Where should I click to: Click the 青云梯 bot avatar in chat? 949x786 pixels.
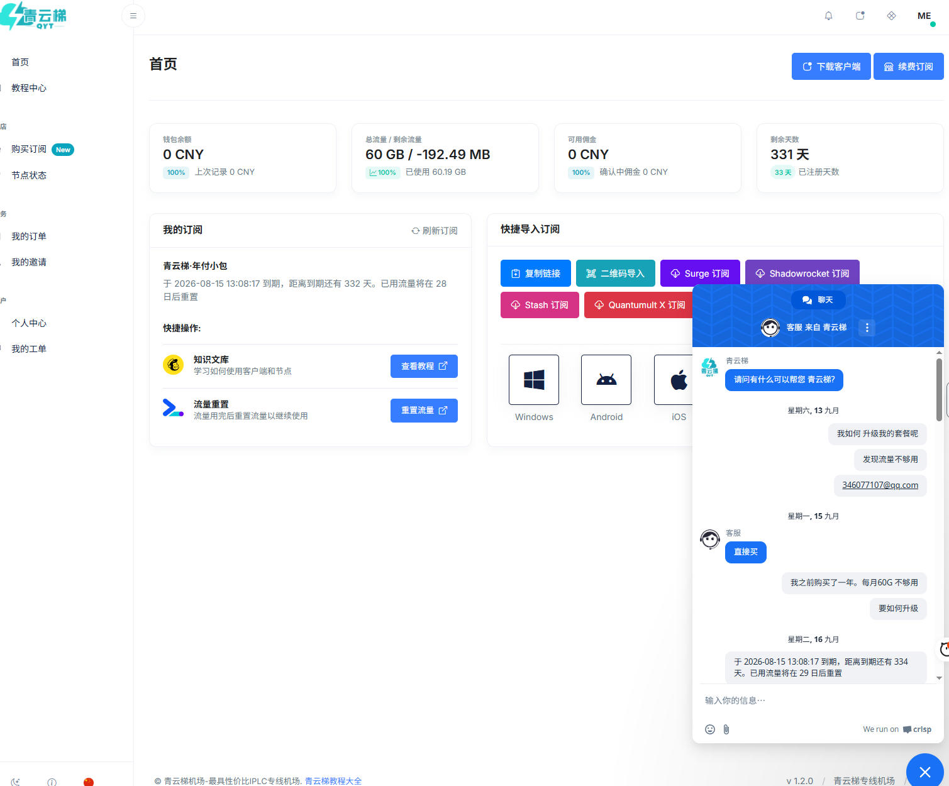709,367
